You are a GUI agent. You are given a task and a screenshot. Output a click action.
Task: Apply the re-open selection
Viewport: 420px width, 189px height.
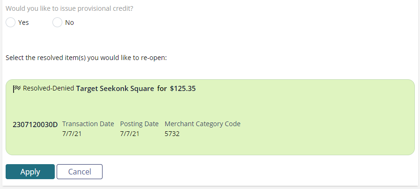(30, 172)
